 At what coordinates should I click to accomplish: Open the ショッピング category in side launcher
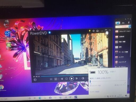[121, 62]
